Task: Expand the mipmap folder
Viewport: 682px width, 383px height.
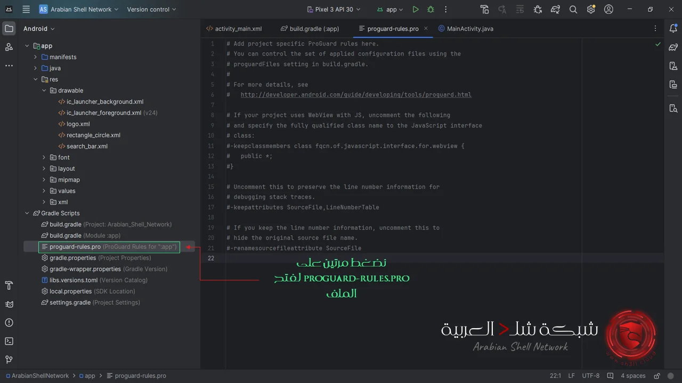Action: tap(44, 180)
